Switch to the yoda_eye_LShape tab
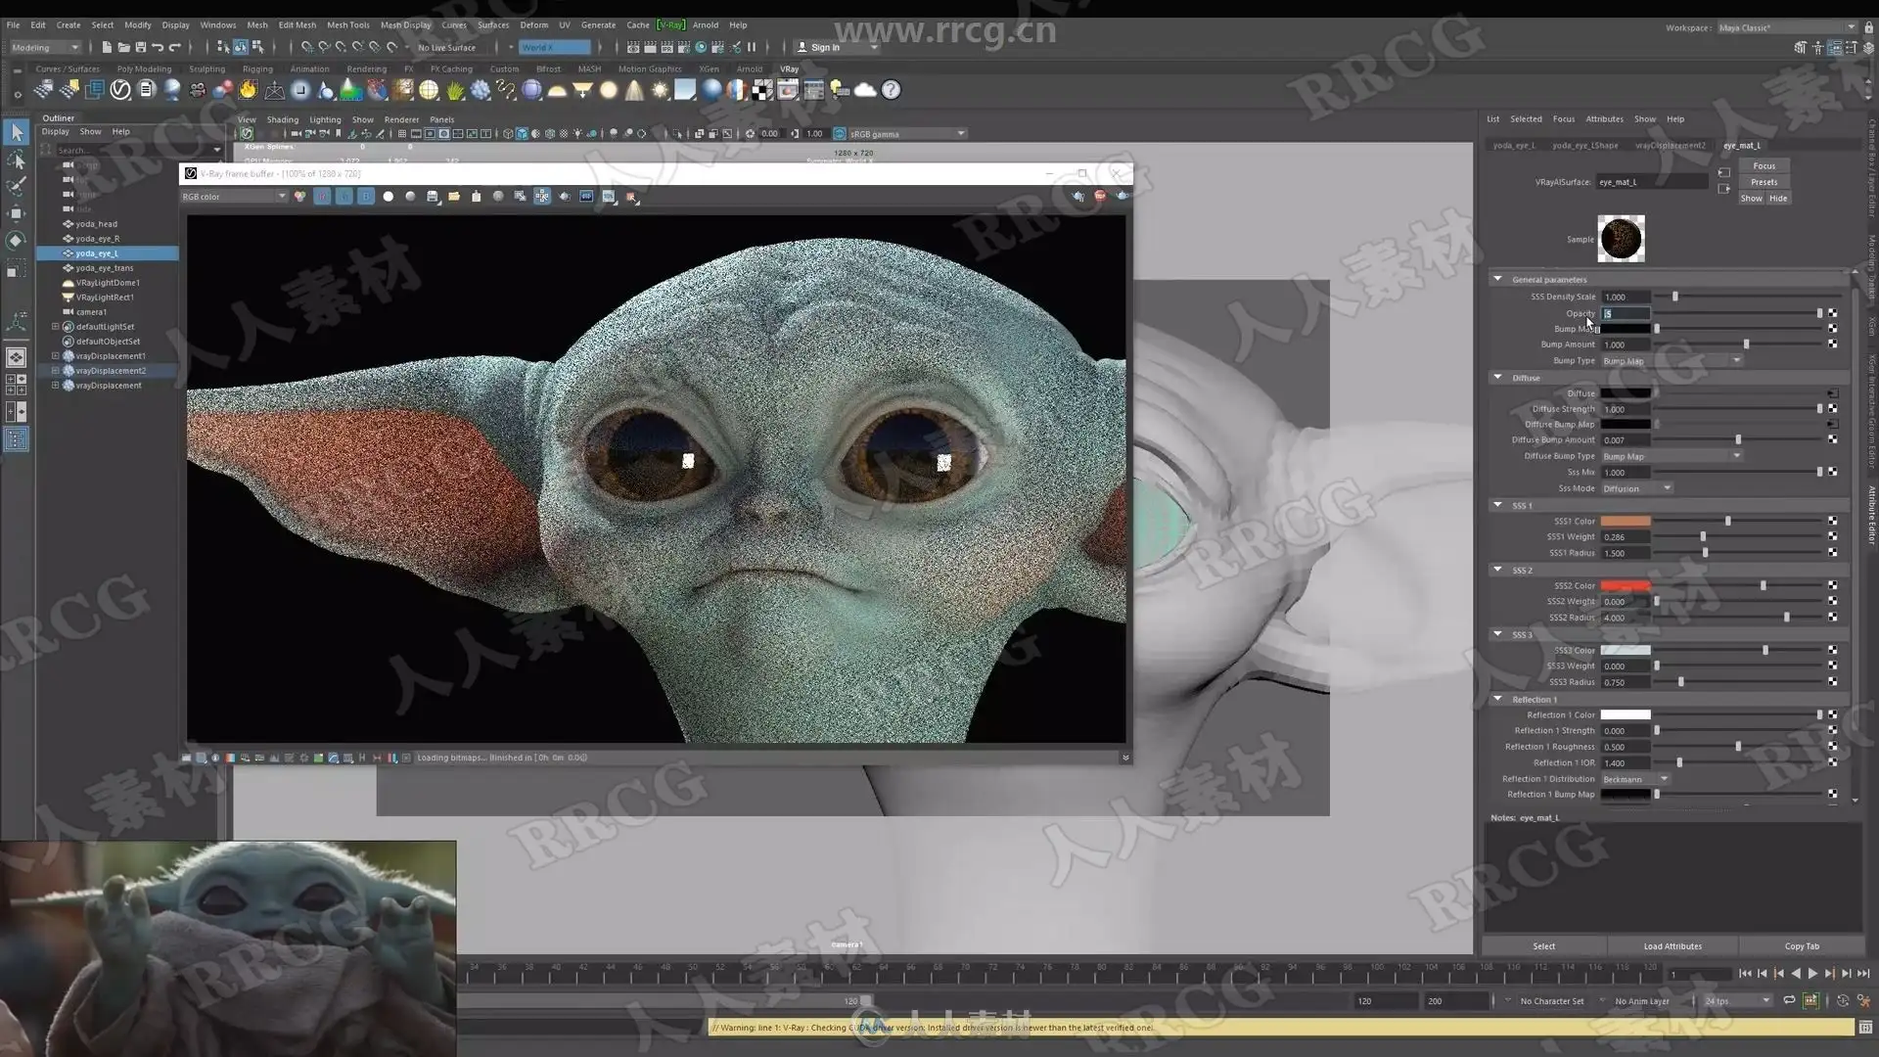The width and height of the screenshot is (1879, 1057). pos(1584,146)
